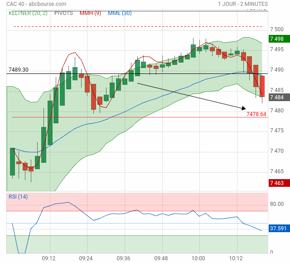Click the 09:24 time axis label

click(86, 258)
